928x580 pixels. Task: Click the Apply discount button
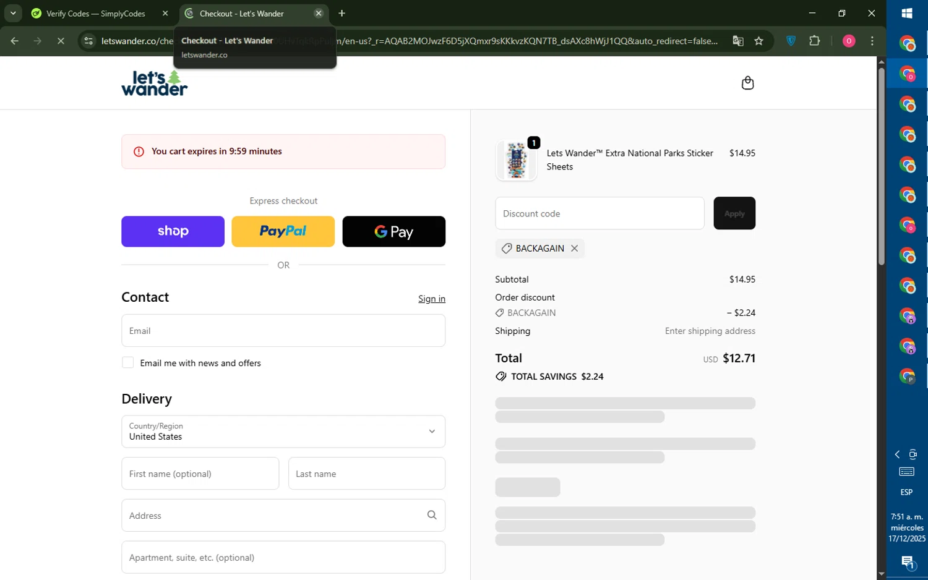[x=734, y=213]
